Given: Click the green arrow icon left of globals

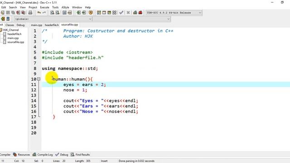Looking at the screenshot, I should tap(3, 19).
